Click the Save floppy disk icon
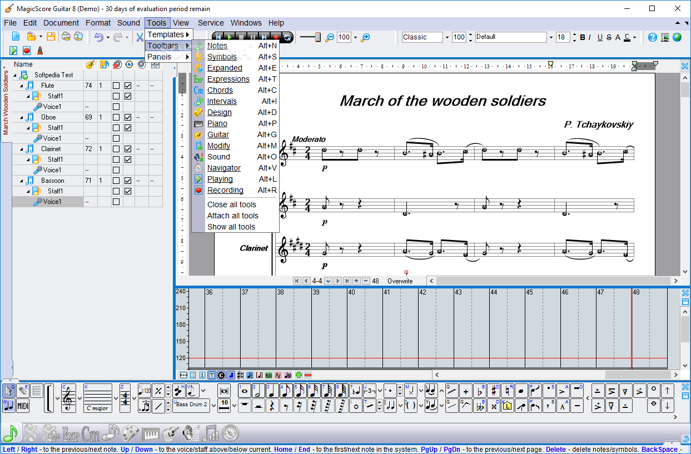This screenshot has height=454, width=691. (x=51, y=37)
